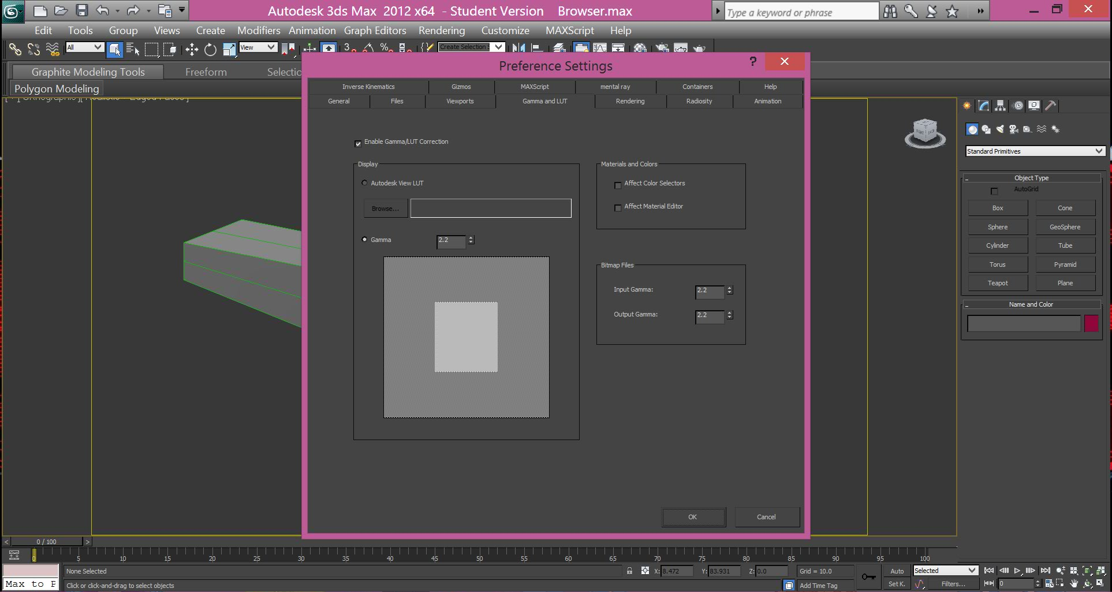Switch to the Viewports preferences tab
The height and width of the screenshot is (592, 1112).
coord(460,101)
